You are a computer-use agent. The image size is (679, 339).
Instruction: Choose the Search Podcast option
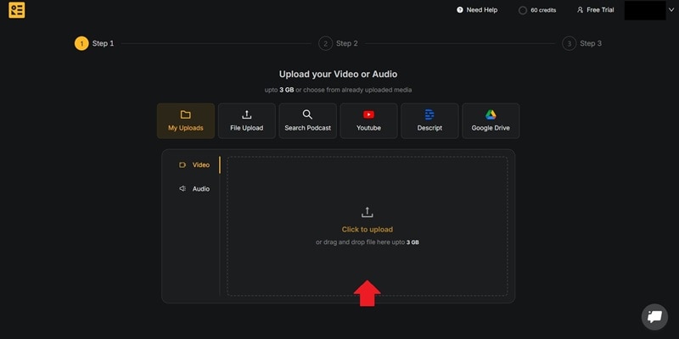pos(308,120)
